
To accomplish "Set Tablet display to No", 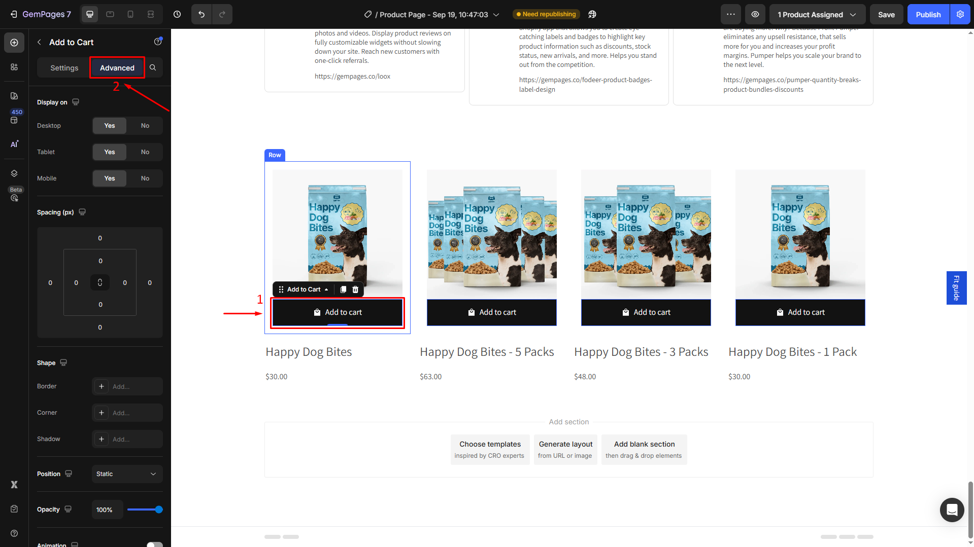I will pyautogui.click(x=145, y=152).
